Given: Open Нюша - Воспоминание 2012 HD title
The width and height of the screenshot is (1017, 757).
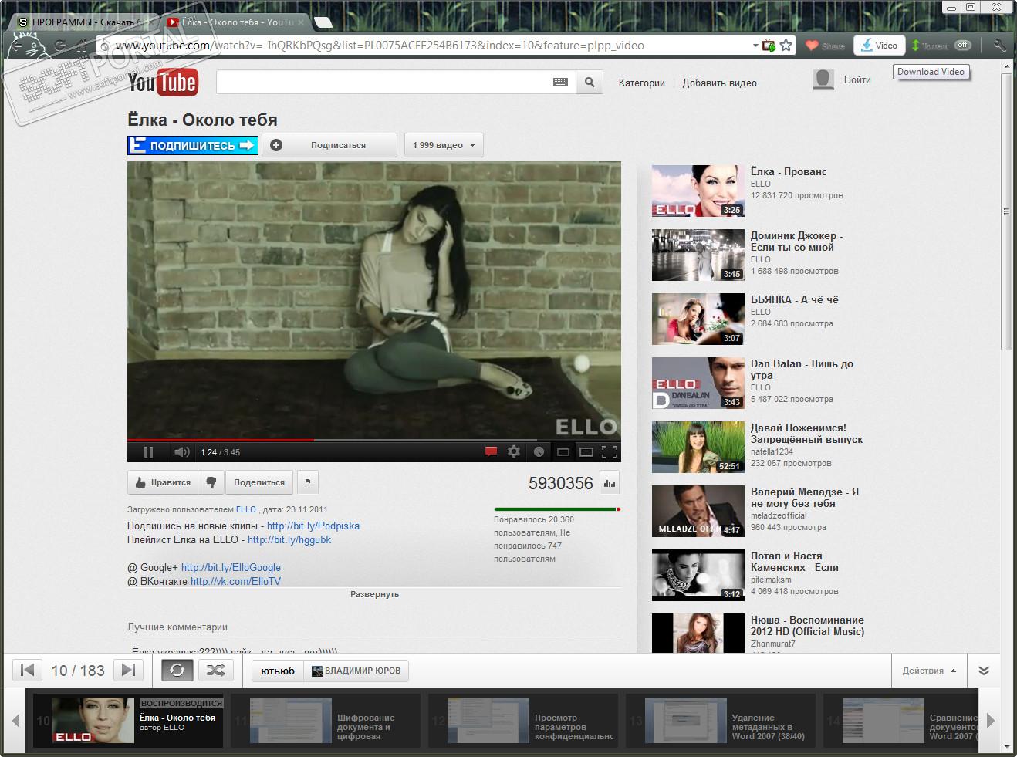Looking at the screenshot, I should tap(807, 626).
